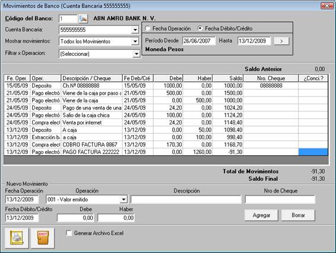Open the Mostrar movimientos dropdown
336x253 pixels.
click(x=135, y=41)
